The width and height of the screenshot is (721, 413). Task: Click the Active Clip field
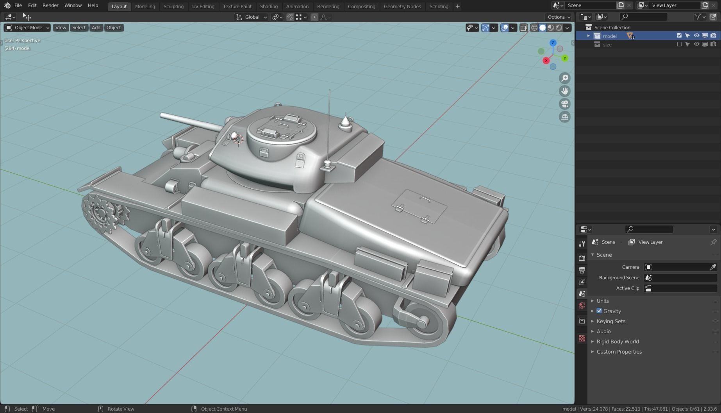tap(680, 288)
